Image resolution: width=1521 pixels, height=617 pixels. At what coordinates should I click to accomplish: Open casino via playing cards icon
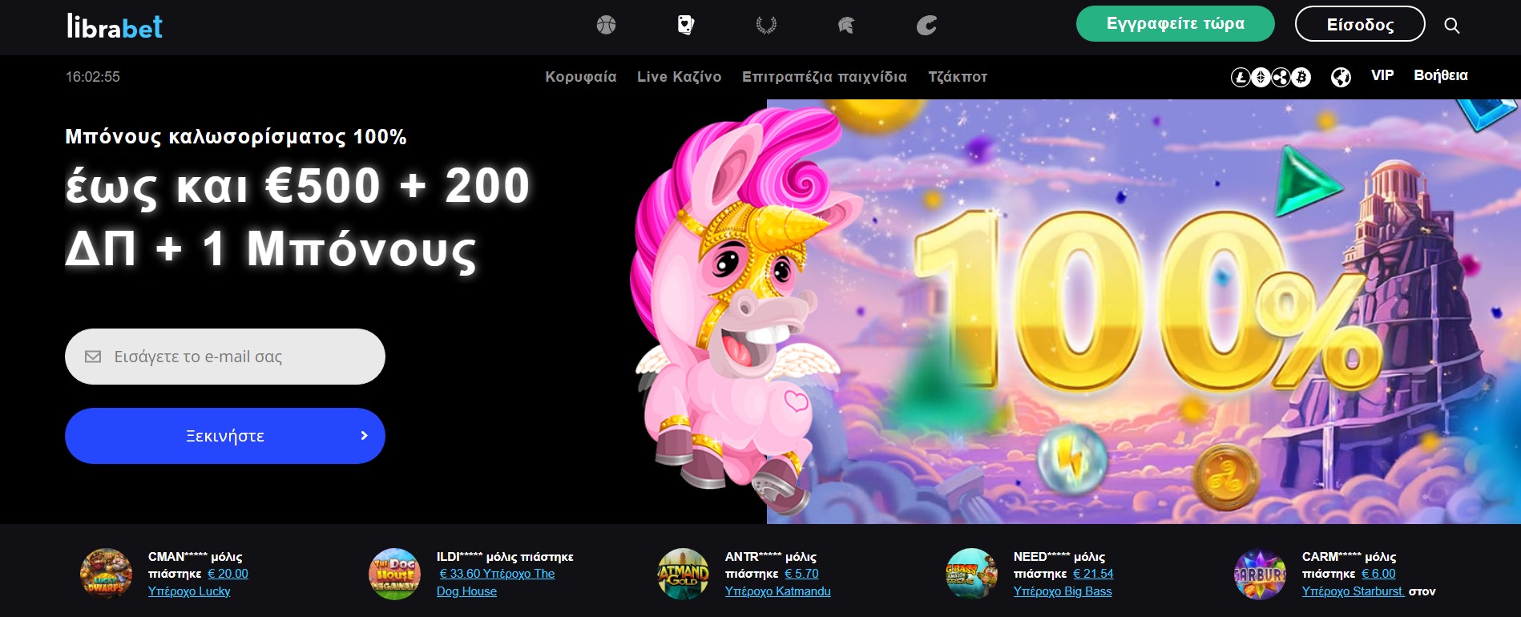[686, 26]
